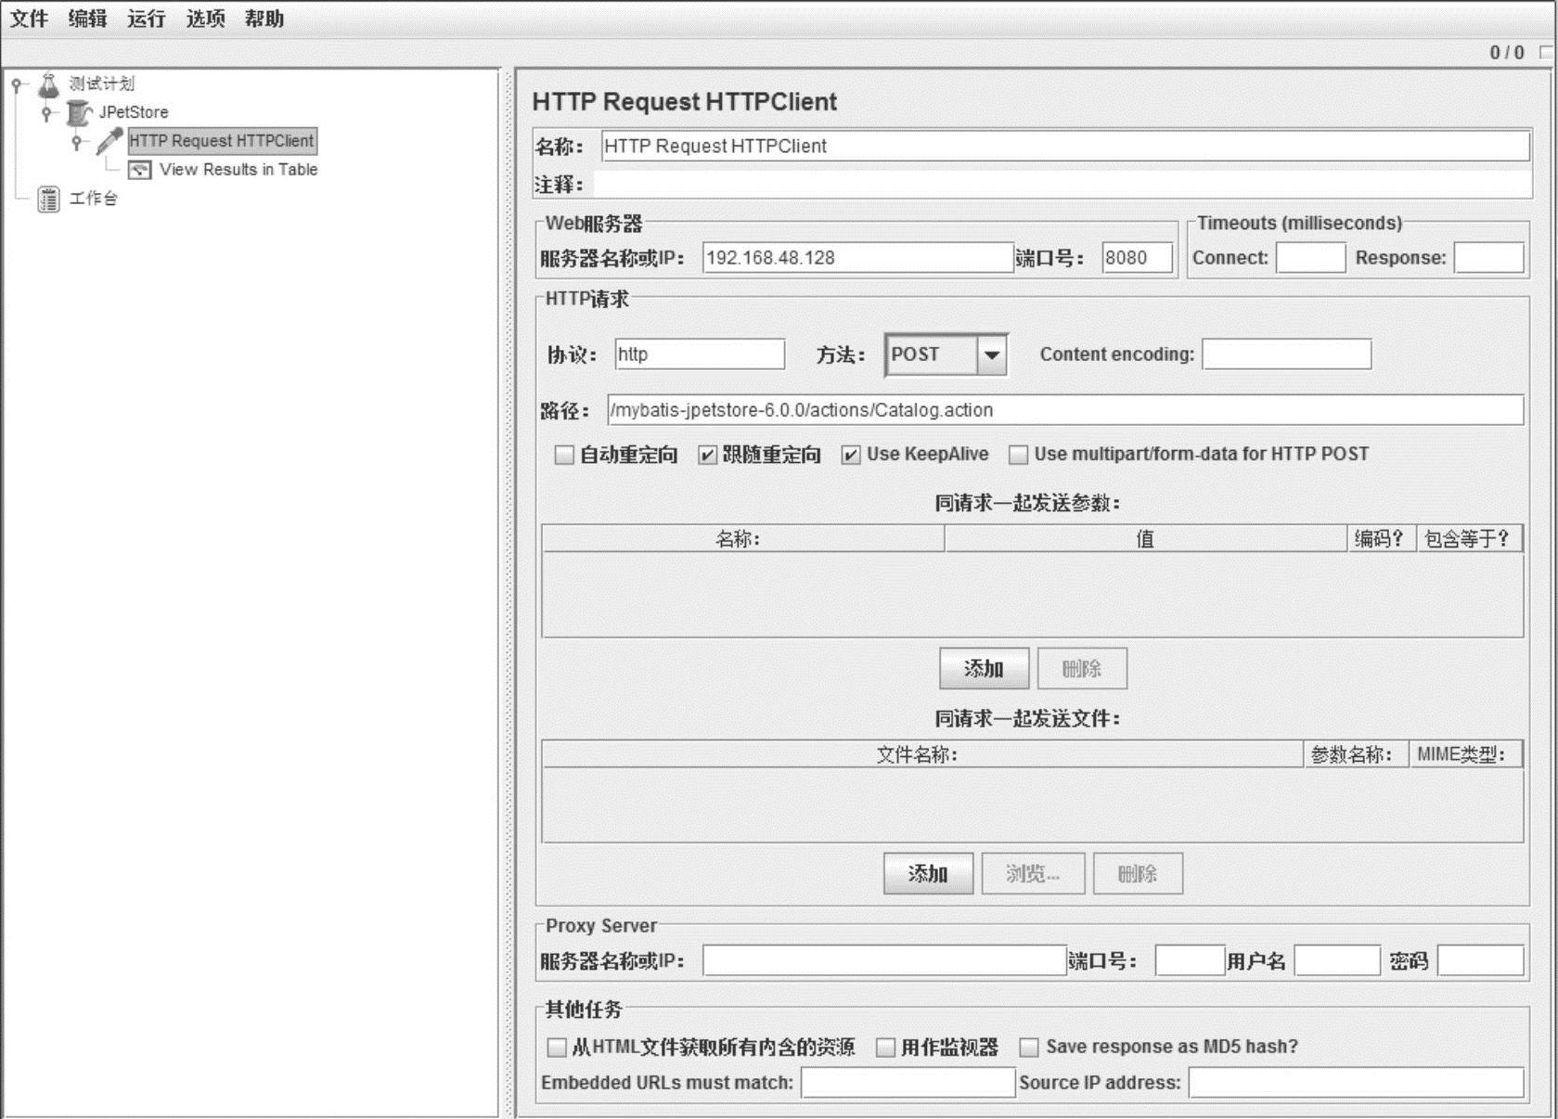The height and width of the screenshot is (1119, 1558).
Task: Click the 协议 protocol field
Action: tap(700, 354)
